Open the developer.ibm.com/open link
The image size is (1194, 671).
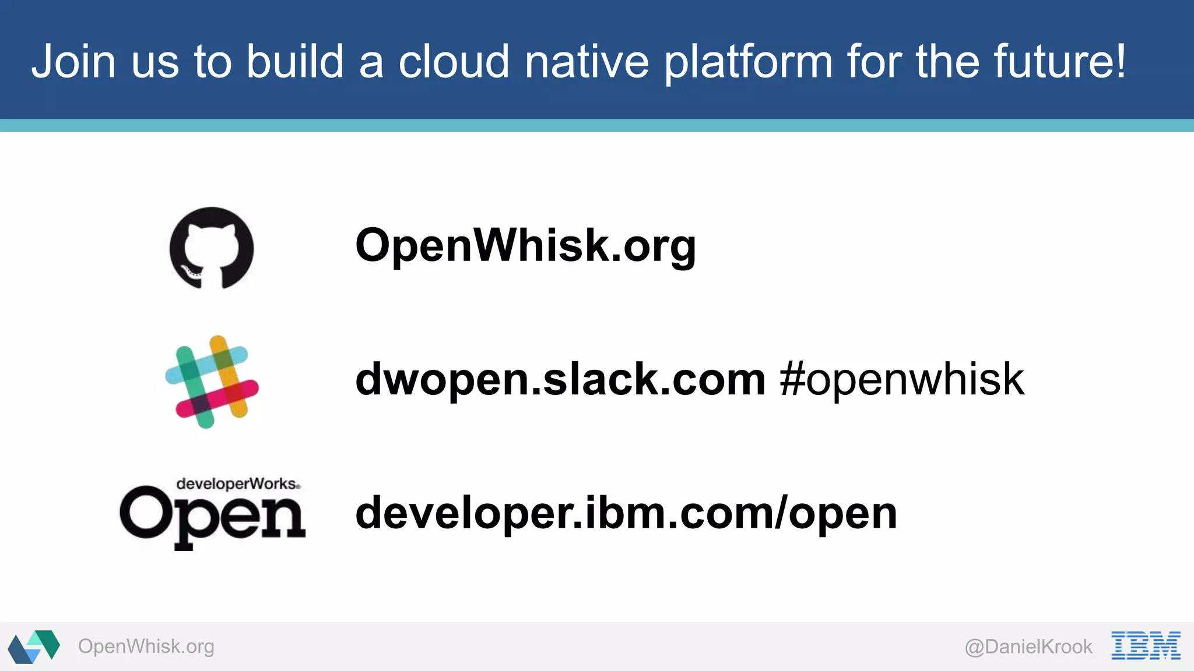626,513
